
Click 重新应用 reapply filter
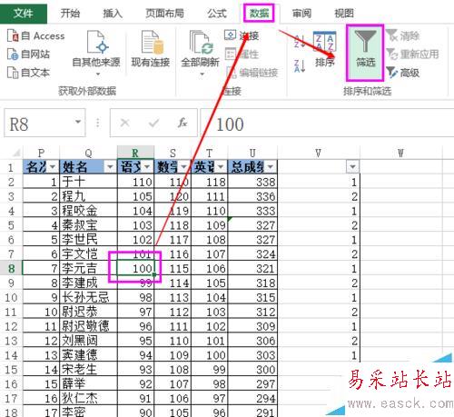412,55
